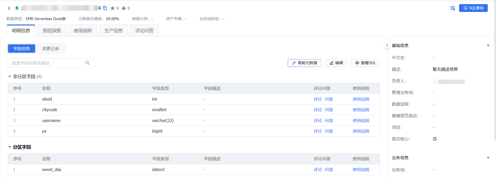Switch to 变更记录 toggle
496x178 pixels.
pyautogui.click(x=50, y=48)
